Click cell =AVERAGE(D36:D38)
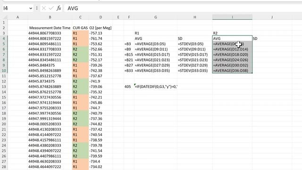 (x=232, y=70)
